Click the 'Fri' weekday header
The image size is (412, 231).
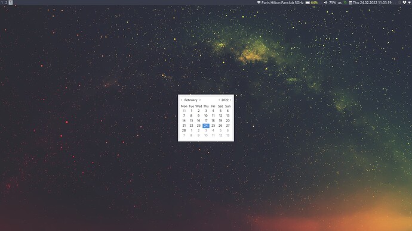click(213, 106)
